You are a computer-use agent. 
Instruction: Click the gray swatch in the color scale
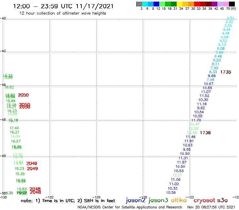[139, 4]
